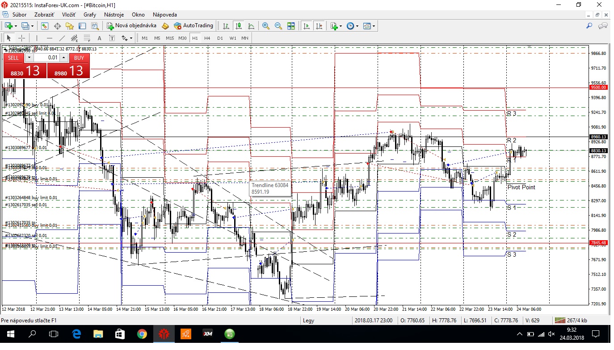The image size is (614, 350).
Task: Select the text label T tool
Action: pos(112,38)
